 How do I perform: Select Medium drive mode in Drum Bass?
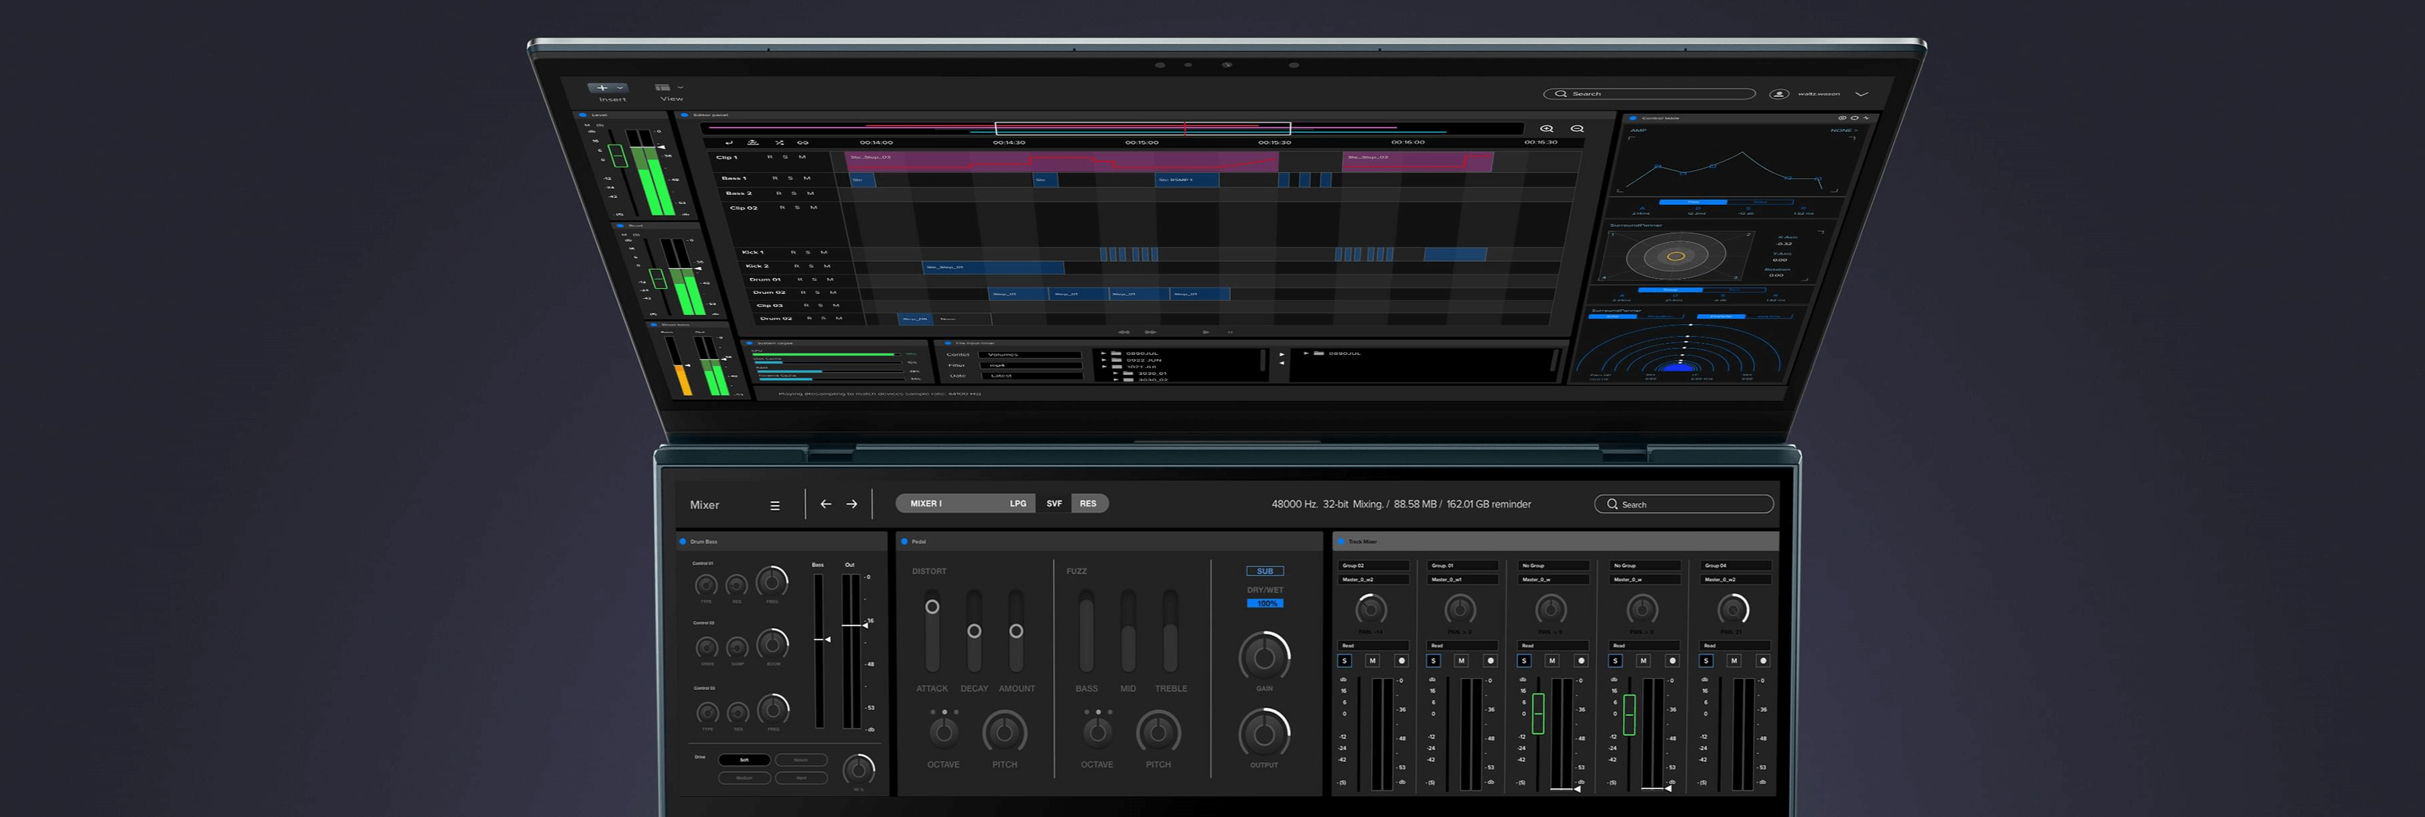745,778
